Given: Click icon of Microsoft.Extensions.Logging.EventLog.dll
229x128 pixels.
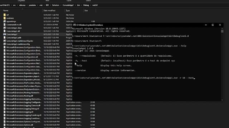Looking at the screenshot, I should click(5, 115).
